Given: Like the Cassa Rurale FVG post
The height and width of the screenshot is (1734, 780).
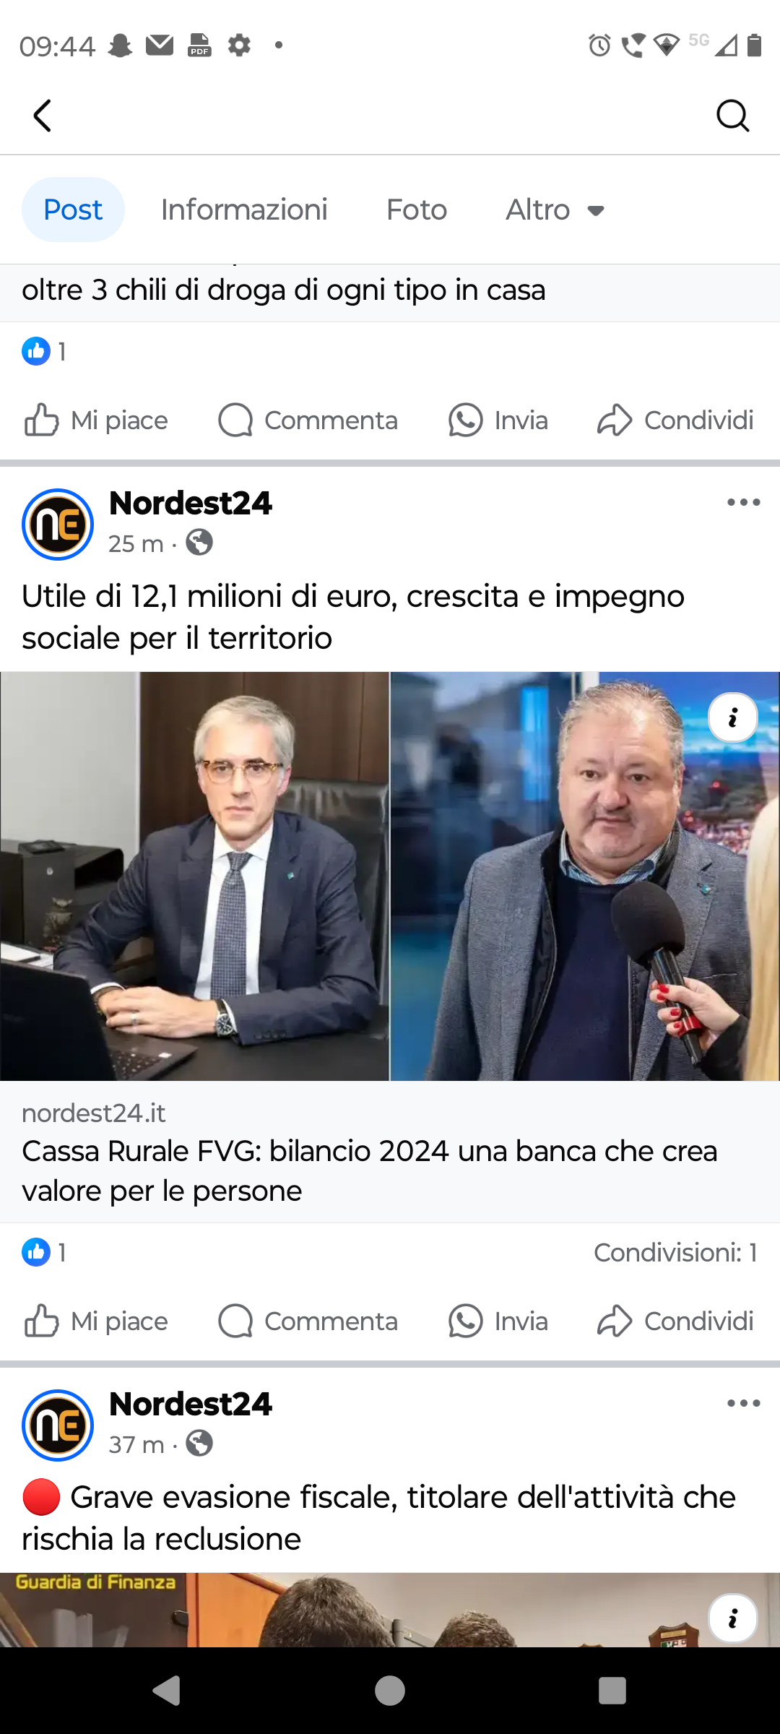Looking at the screenshot, I should 96,1321.
